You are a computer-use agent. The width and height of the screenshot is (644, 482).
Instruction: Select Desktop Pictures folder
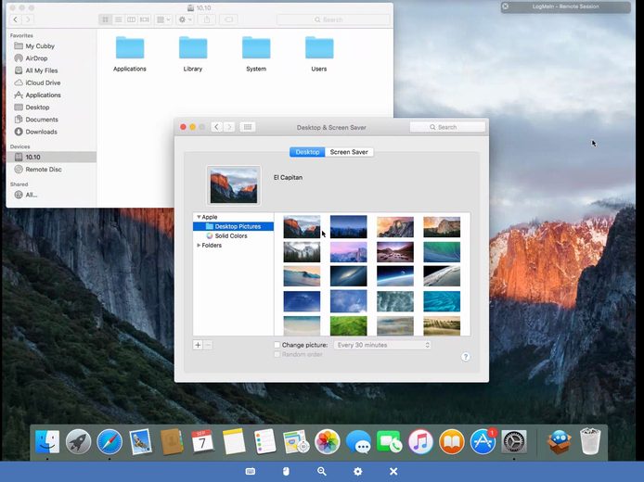point(233,226)
